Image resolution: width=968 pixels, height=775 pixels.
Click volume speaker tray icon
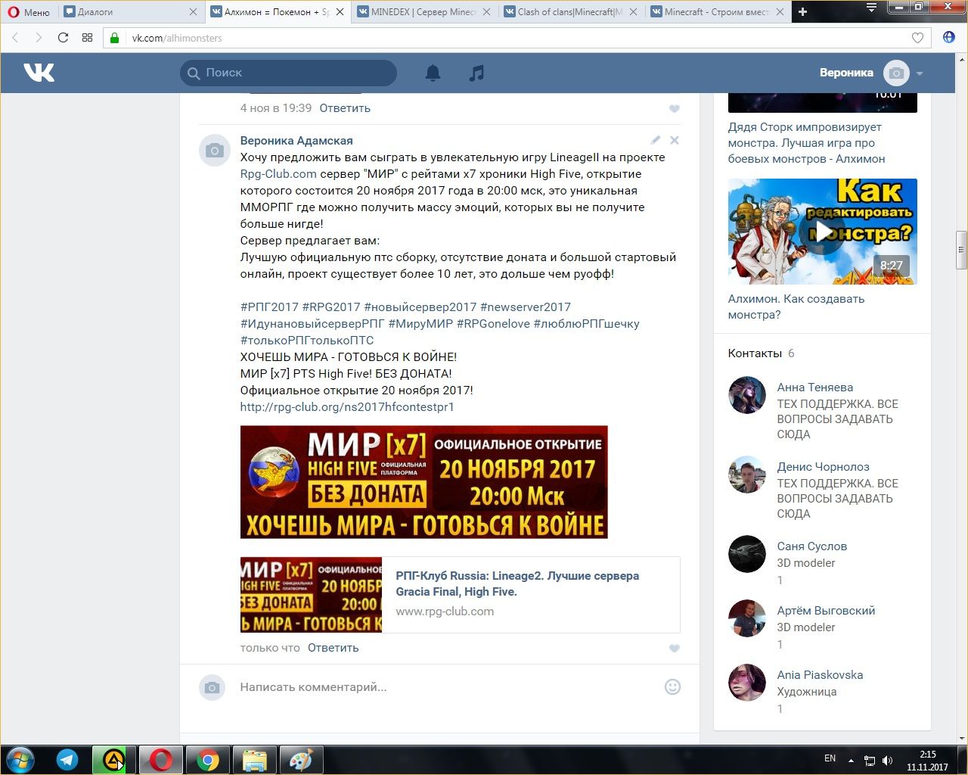(x=888, y=761)
